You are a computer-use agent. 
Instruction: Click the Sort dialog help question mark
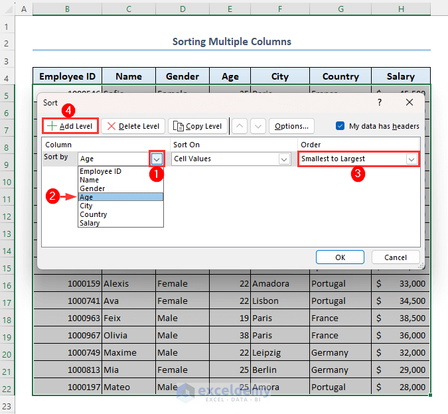click(x=380, y=103)
